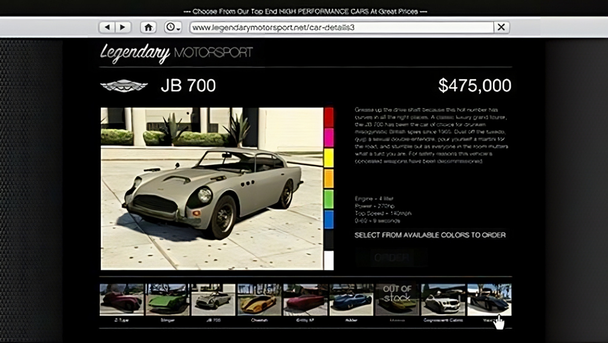Viewport: 608px width, 343px height.
Task: Open the browser home page icon
Action: (148, 27)
